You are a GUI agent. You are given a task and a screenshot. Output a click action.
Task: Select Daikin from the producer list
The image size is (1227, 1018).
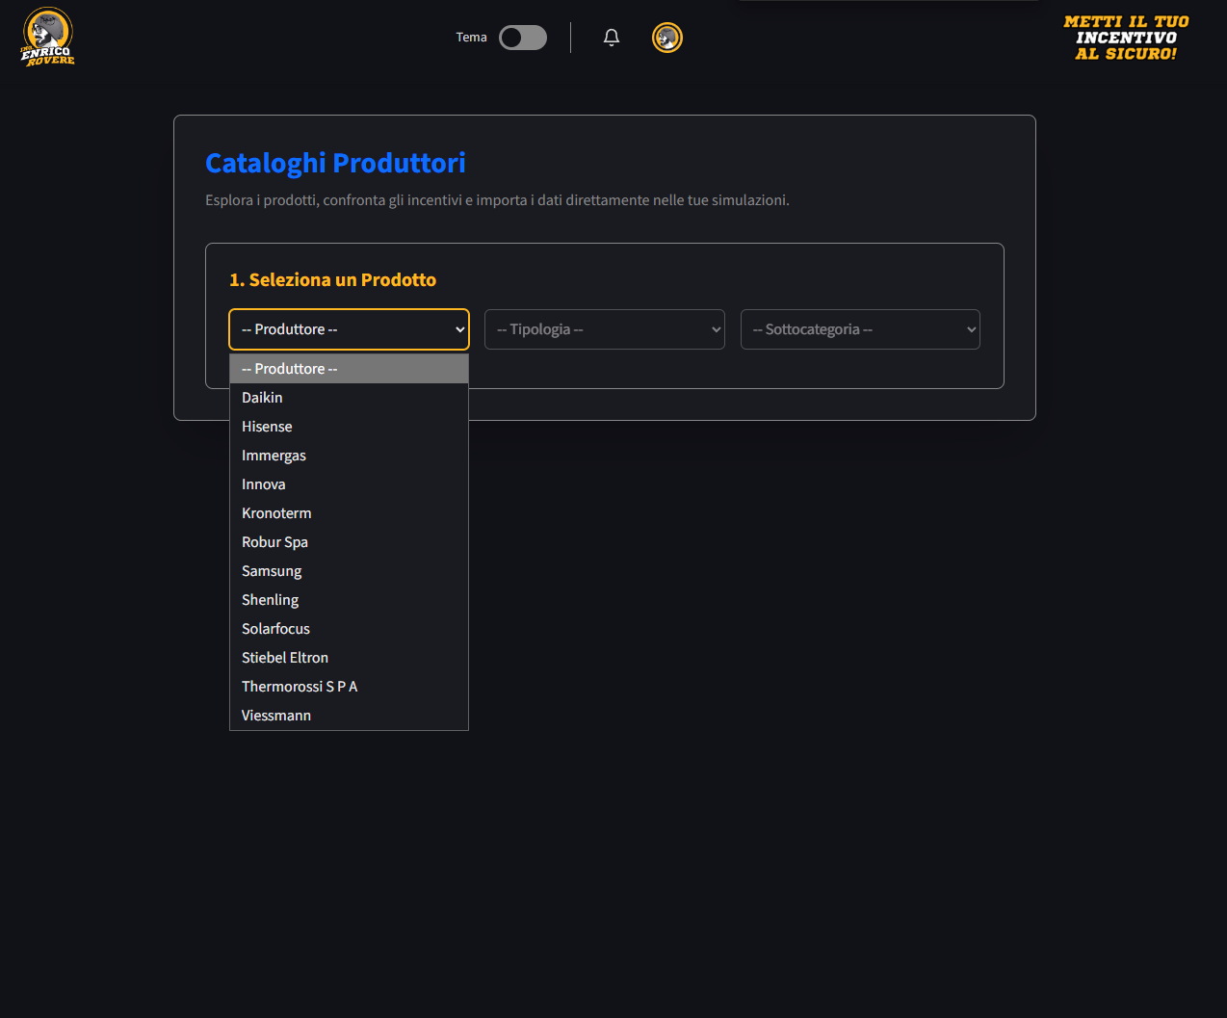point(262,398)
